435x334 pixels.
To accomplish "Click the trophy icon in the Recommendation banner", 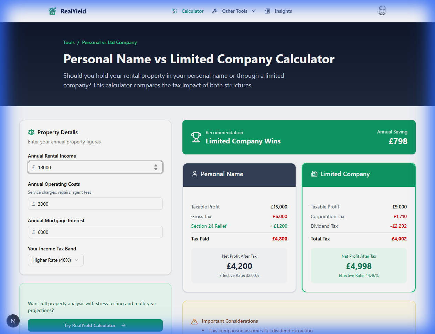I will pos(196,137).
